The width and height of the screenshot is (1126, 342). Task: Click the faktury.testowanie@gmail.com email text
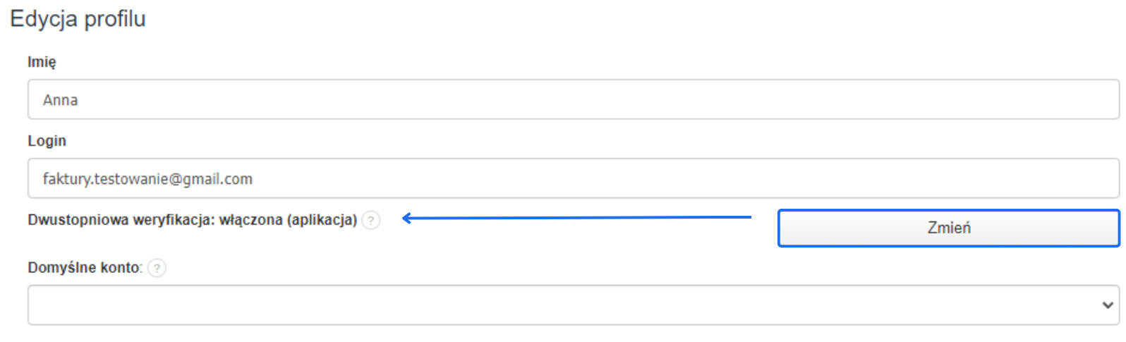(x=147, y=179)
